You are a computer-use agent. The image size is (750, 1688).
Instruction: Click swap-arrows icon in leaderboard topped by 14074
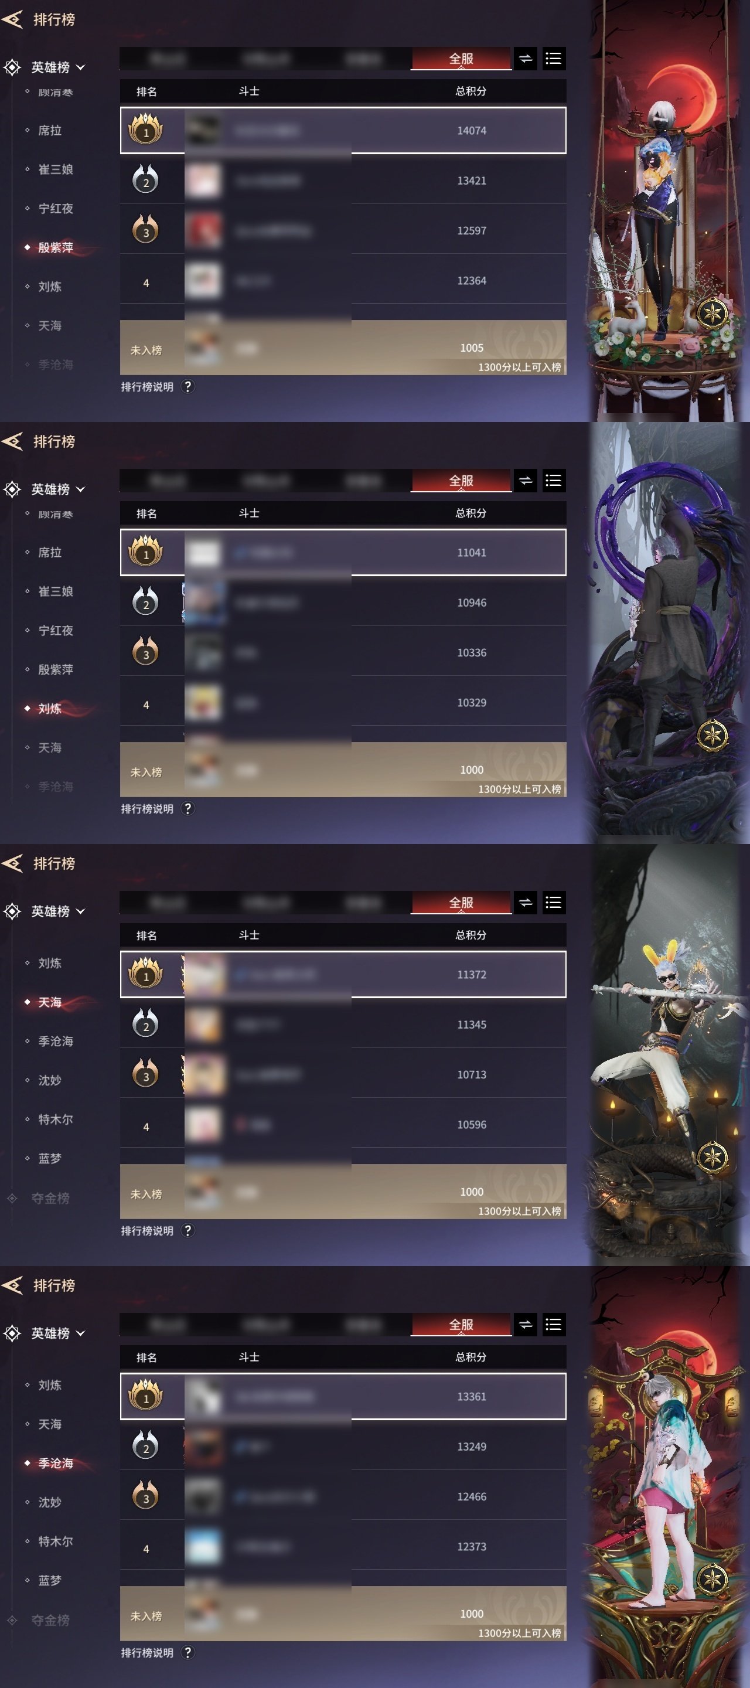[526, 59]
